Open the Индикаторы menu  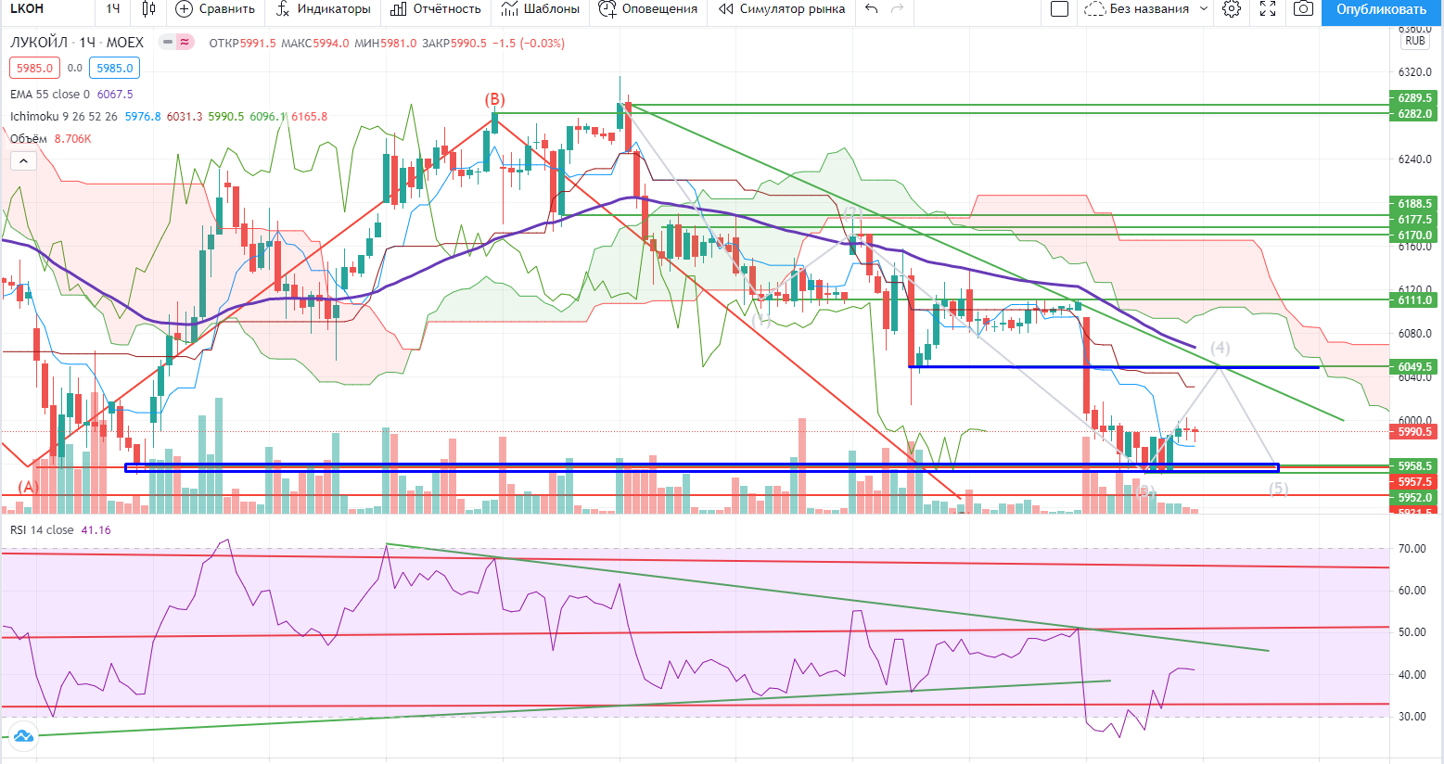pyautogui.click(x=323, y=9)
